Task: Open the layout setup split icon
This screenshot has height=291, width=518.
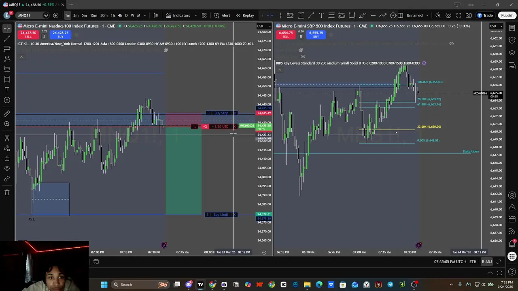Action: [x=401, y=15]
